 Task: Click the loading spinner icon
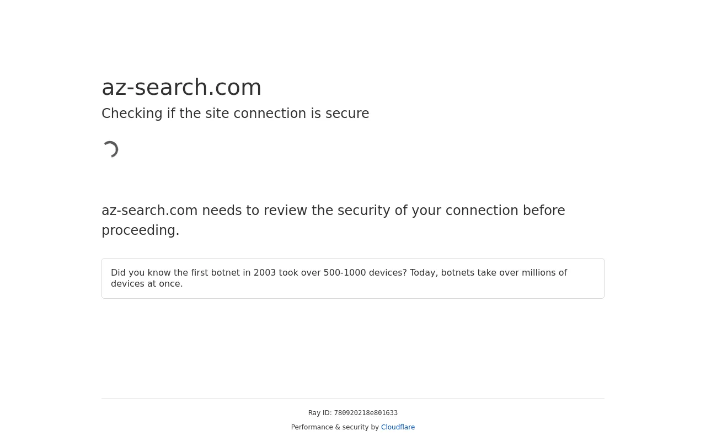(110, 149)
